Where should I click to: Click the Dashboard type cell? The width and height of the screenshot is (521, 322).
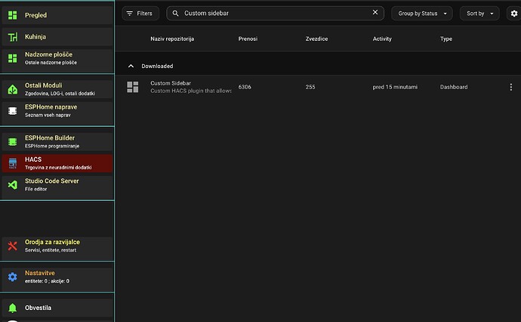pyautogui.click(x=454, y=87)
